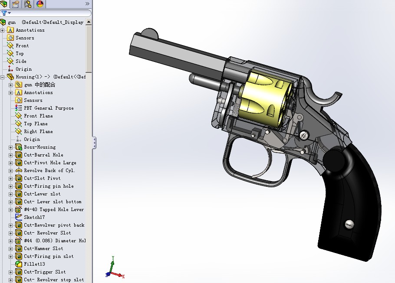Screen dimensions: 395x283
Task: Select the PBT General Purpose material icon
Action: 18,108
